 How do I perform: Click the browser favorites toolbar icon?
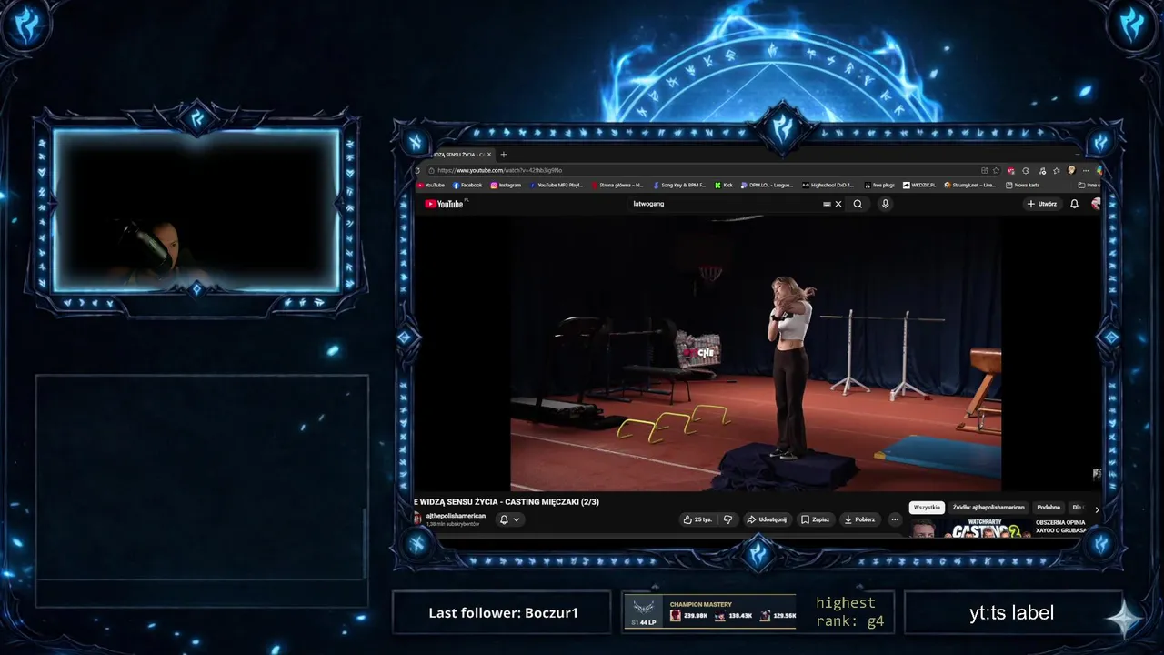tap(1056, 170)
